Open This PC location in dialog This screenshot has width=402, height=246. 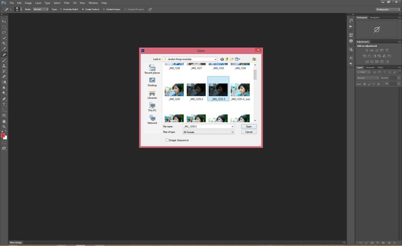tap(152, 107)
